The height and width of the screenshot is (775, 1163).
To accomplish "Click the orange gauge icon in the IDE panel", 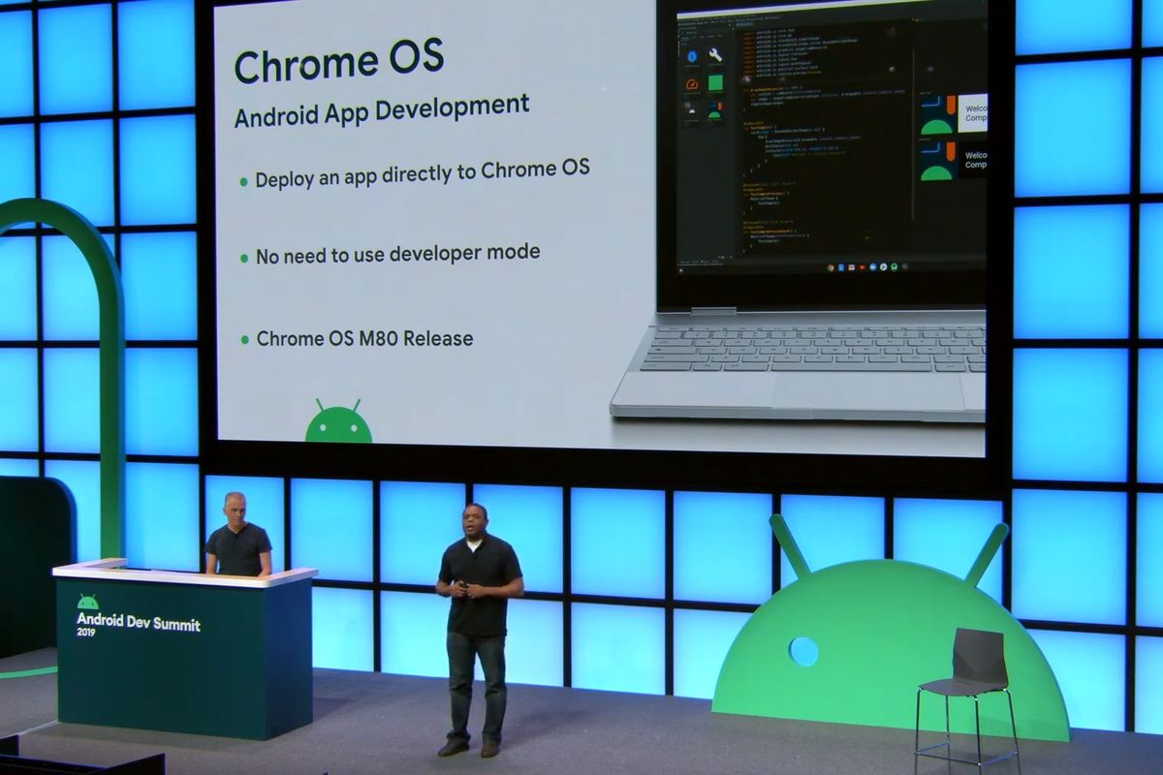I will (x=692, y=84).
